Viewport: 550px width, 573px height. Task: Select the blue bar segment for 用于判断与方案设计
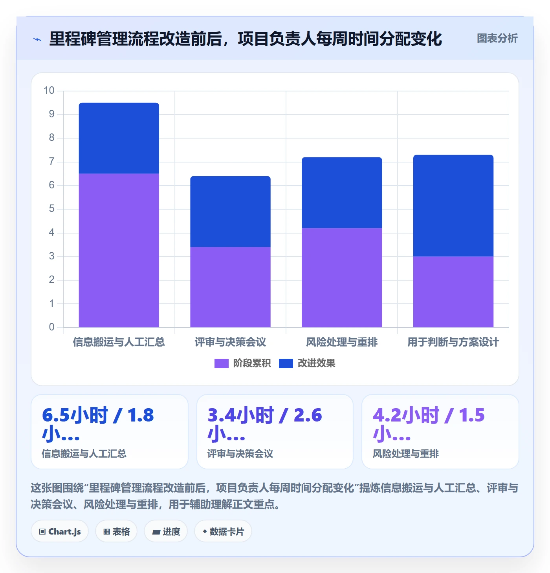pos(453,206)
